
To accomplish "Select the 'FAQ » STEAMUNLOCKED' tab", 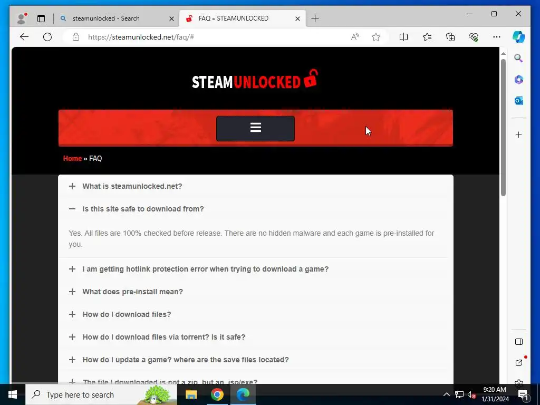I will 242,18.
